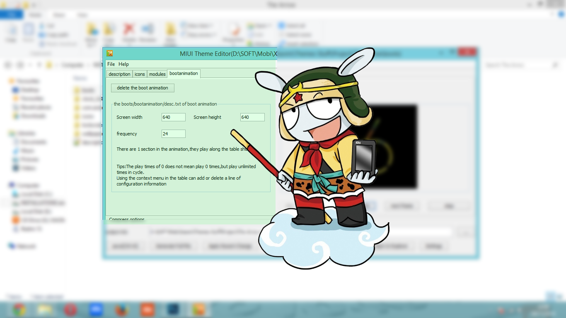Image resolution: width=566 pixels, height=318 pixels.
Task: Open the File menu
Action: (x=111, y=64)
